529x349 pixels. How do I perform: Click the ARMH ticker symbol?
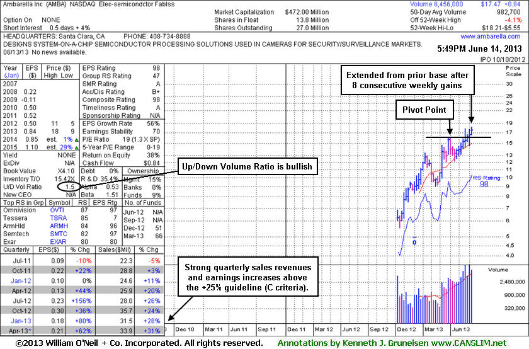(59, 226)
